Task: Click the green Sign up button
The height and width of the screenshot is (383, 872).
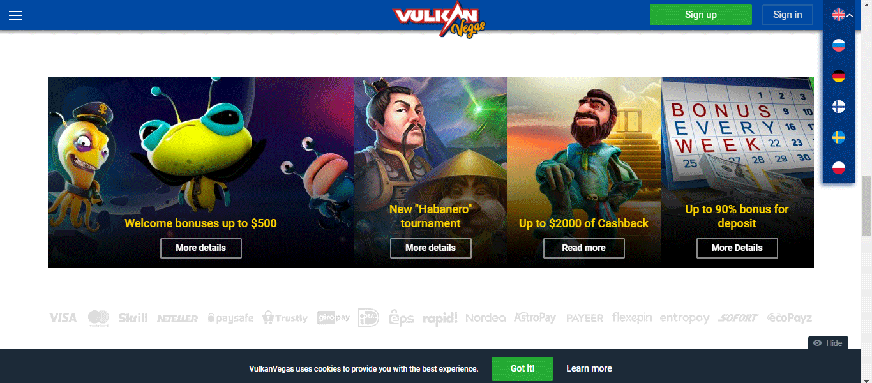Action: (x=701, y=15)
